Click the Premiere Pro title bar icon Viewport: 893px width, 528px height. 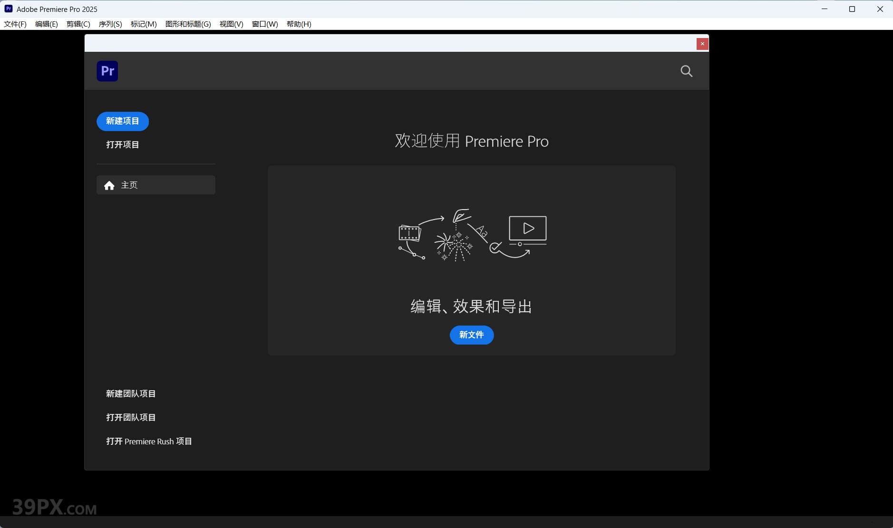[9, 9]
